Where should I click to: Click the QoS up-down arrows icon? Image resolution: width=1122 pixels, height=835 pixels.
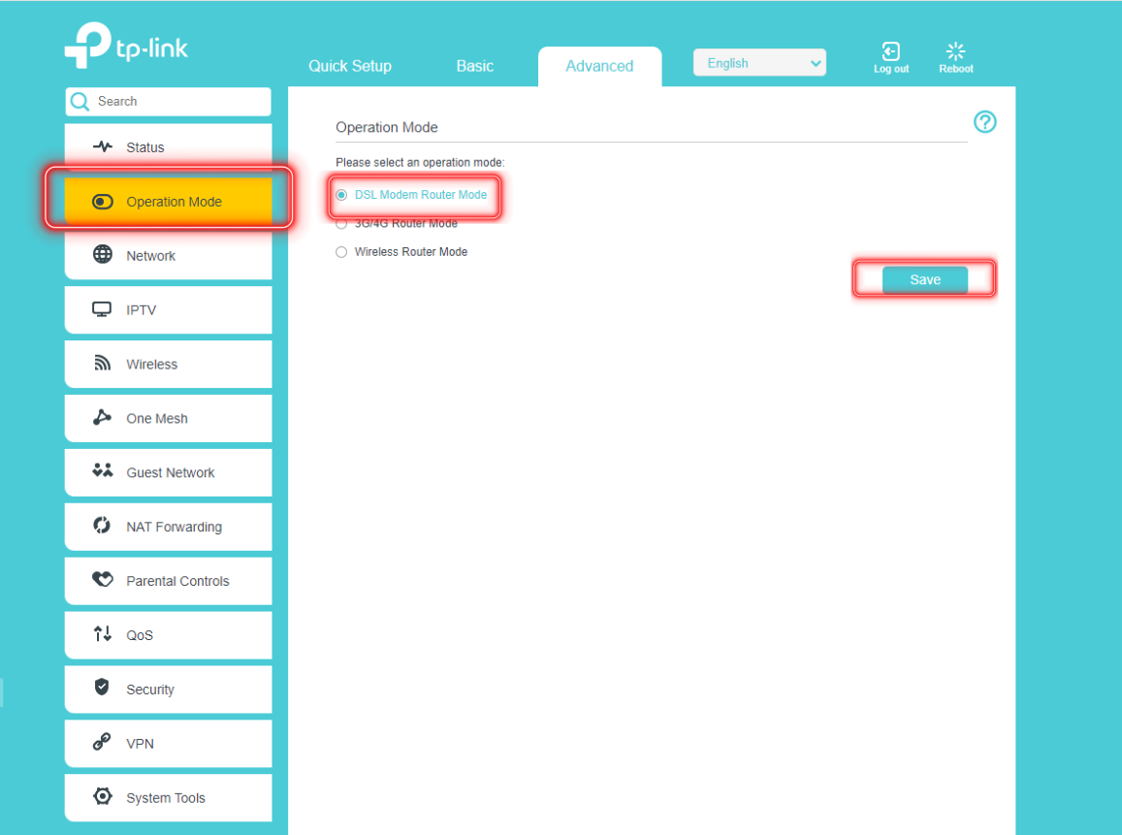103,633
